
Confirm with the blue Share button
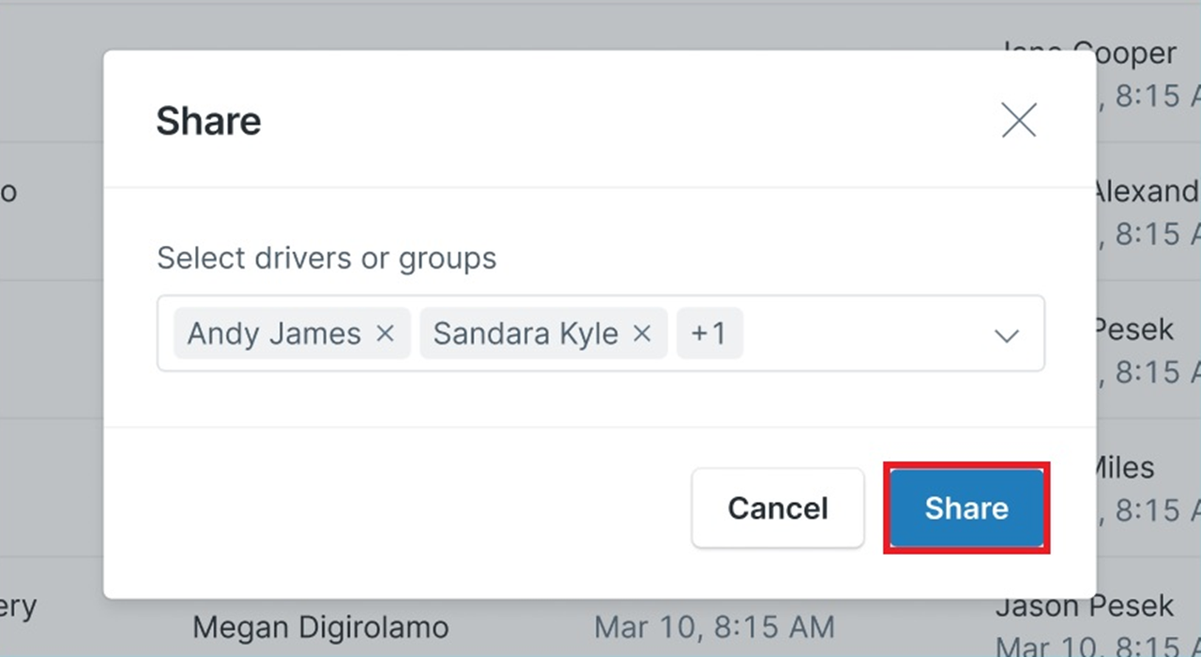pyautogui.click(x=966, y=508)
